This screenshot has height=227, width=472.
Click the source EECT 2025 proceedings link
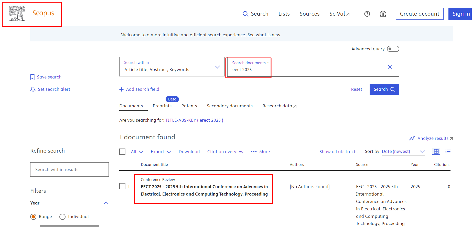(381, 205)
